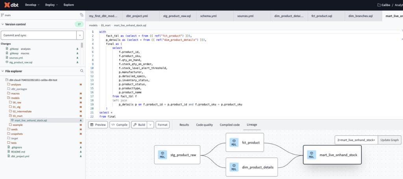Click the MDL icon on fct_product node
The image size is (403, 179).
(x=234, y=142)
